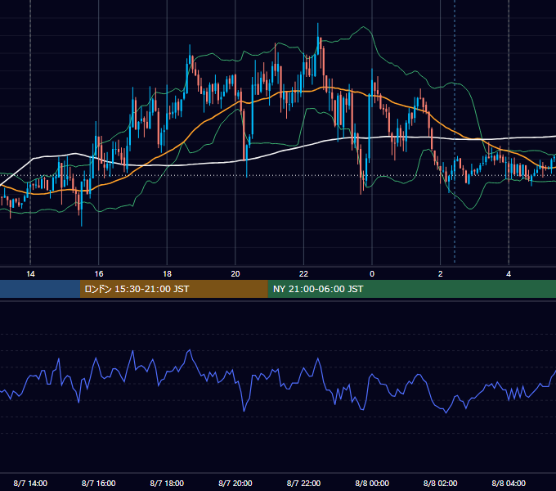Click the hour 2 axis label

click(x=441, y=274)
